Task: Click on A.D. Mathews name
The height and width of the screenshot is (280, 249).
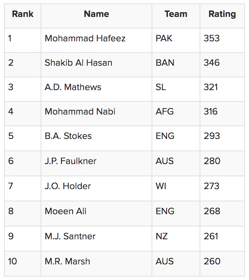Action: click(x=73, y=87)
